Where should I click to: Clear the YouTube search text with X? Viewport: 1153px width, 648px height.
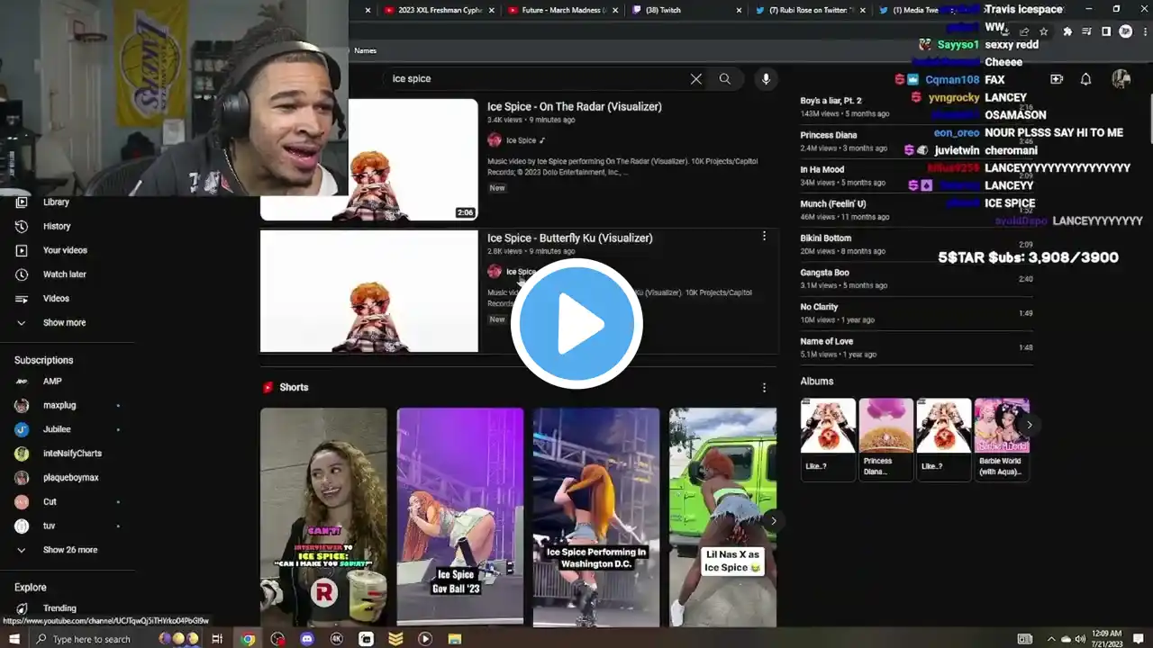click(696, 79)
